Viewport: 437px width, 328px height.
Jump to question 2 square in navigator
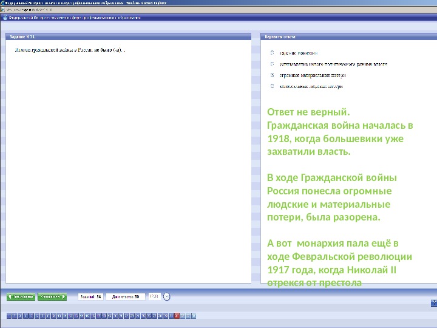[x=15, y=316]
